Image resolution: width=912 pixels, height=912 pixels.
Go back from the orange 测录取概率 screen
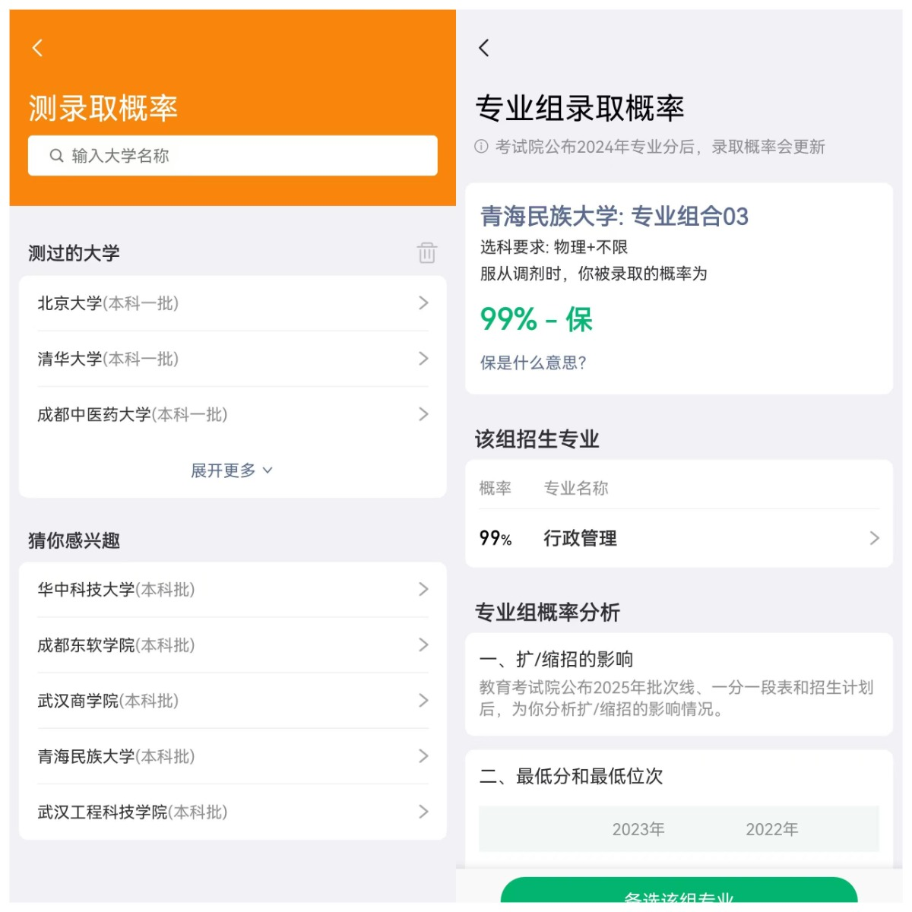point(37,49)
